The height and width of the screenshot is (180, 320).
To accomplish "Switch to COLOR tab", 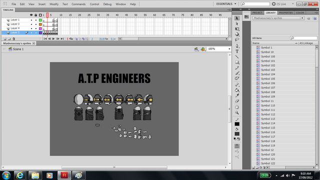I will click(x=300, y=12).
